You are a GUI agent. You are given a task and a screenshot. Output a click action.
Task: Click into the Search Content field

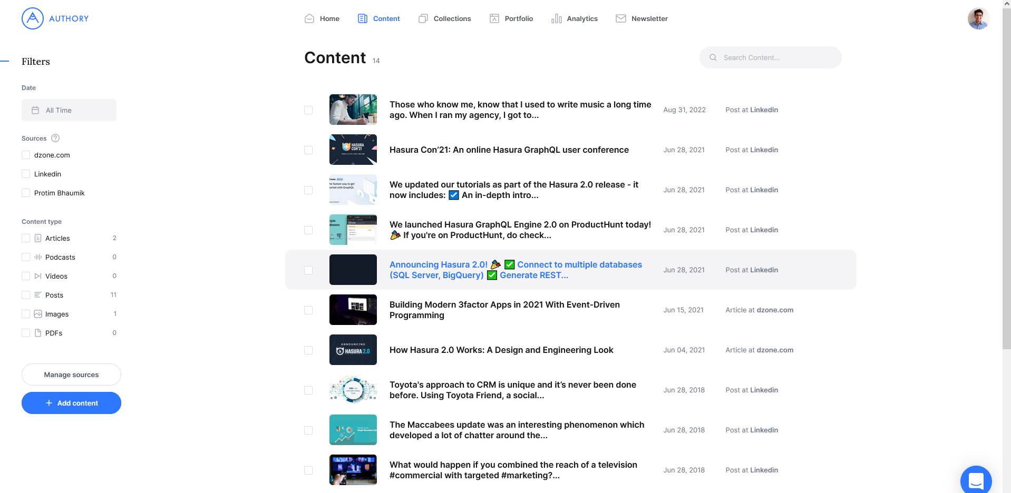(x=777, y=57)
